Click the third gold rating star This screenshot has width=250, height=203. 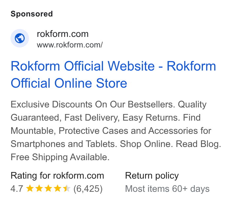[x=48, y=188]
